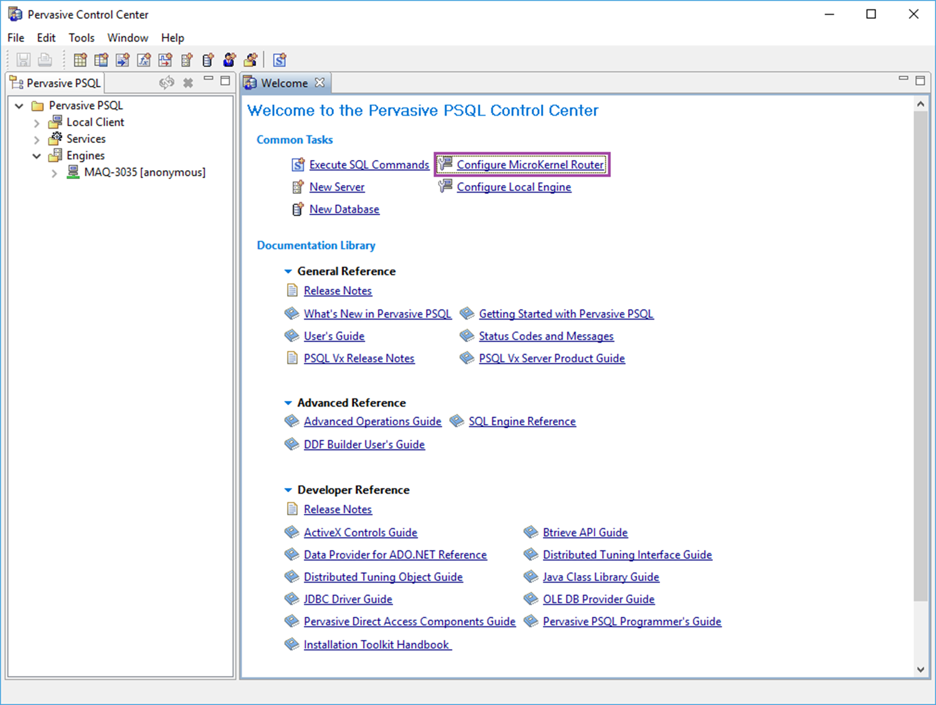Collapse the General Reference section
936x705 pixels.
pyautogui.click(x=288, y=272)
